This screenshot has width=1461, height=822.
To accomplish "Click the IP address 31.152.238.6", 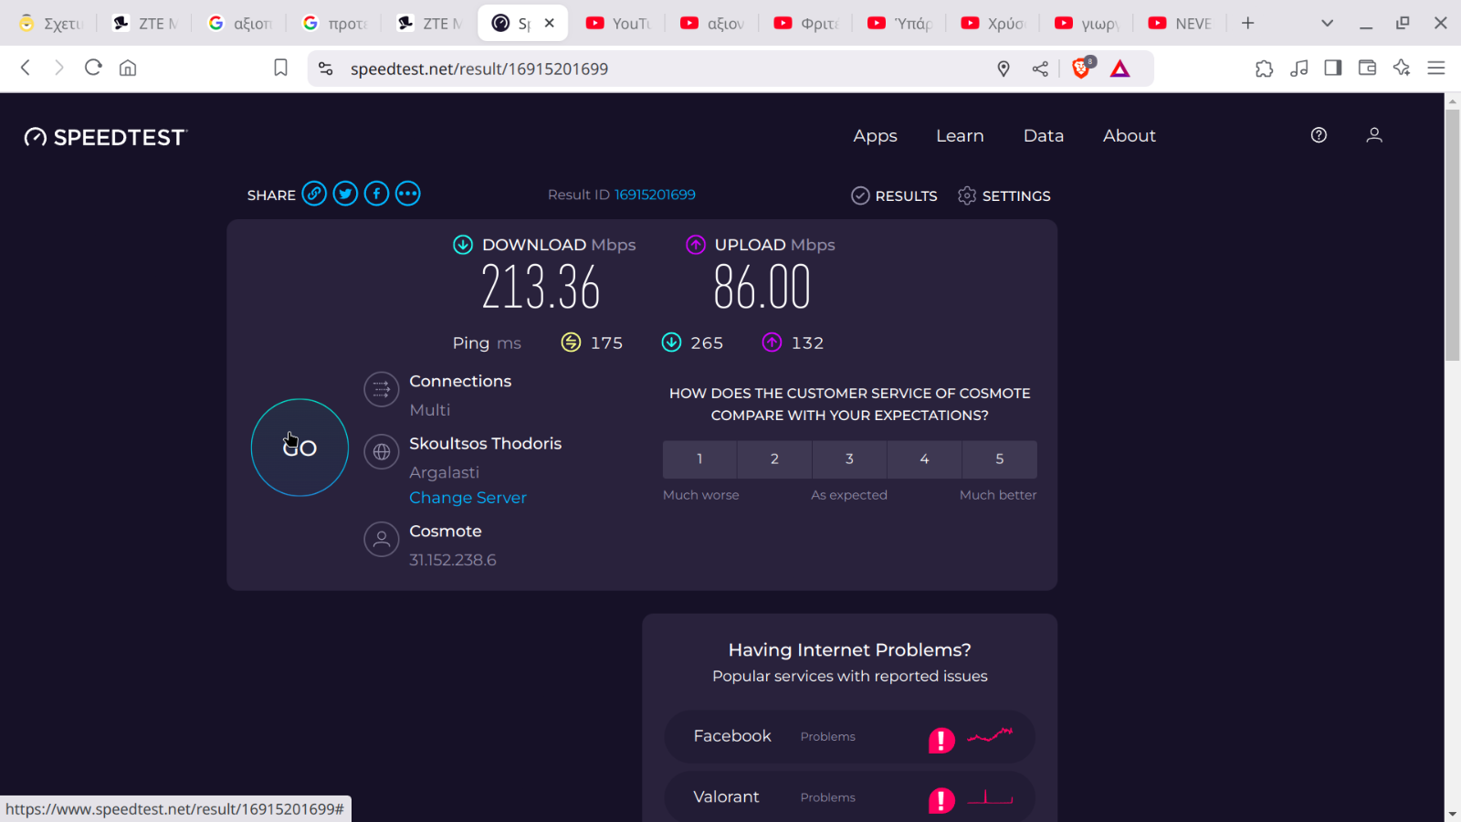I will tap(453, 560).
